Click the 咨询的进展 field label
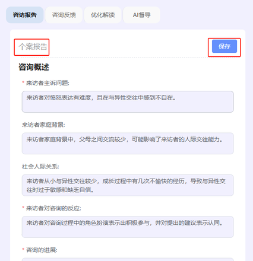Viewport: 253px width, 261px height. coord(42,250)
